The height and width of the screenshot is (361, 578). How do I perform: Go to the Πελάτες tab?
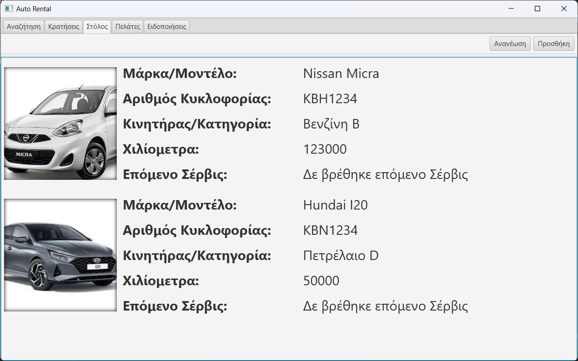pyautogui.click(x=128, y=27)
